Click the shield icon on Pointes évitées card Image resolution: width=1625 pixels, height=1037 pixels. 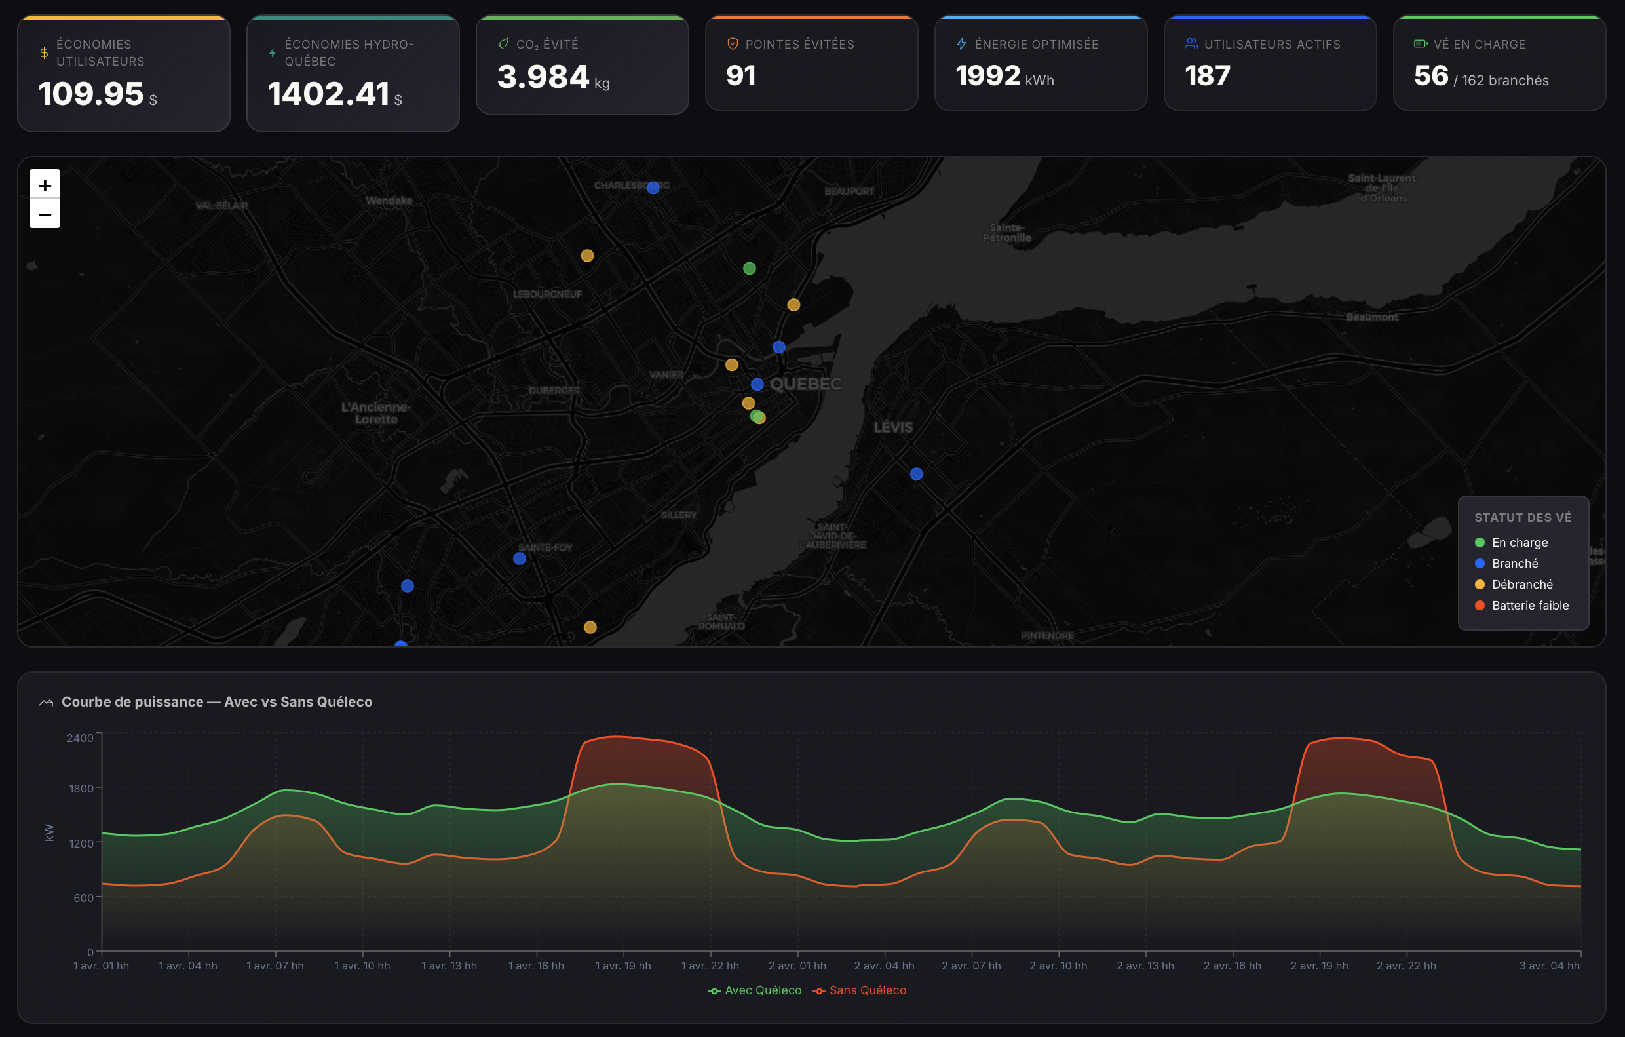[731, 44]
